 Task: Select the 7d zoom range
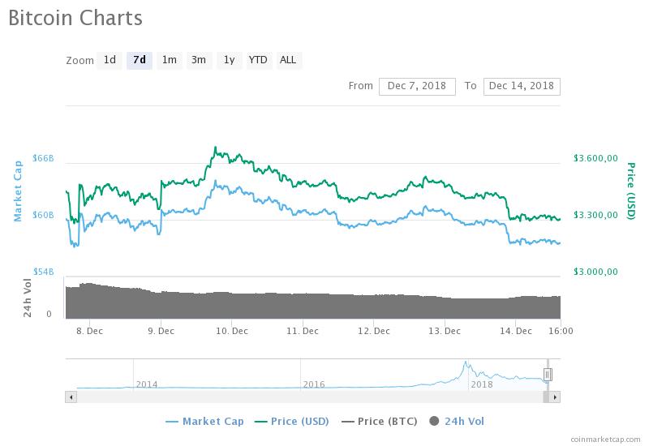tap(140, 60)
